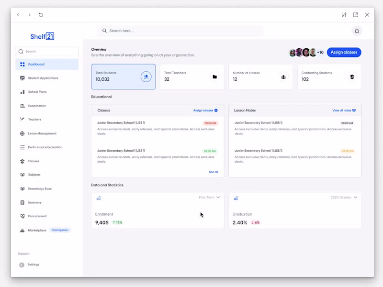Click the Total Teachers folder icon
This screenshot has height=287, width=383.
(x=214, y=77)
